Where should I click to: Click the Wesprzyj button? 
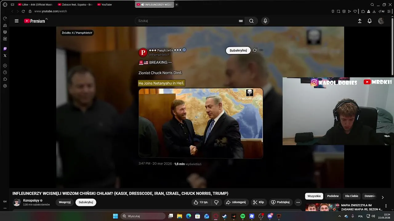click(65, 202)
